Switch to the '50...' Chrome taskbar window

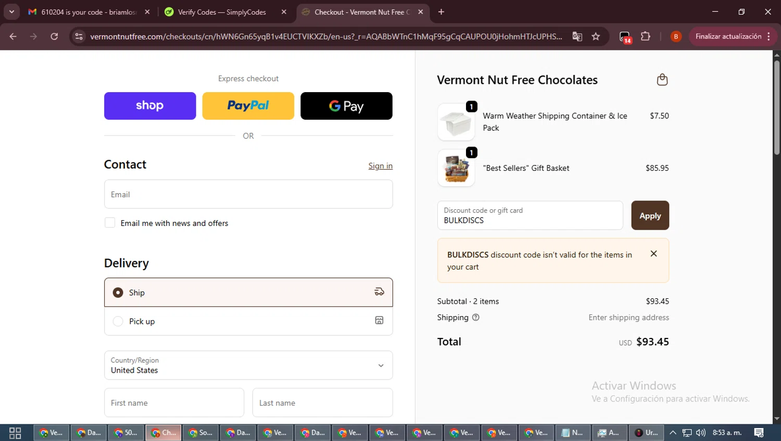126,433
